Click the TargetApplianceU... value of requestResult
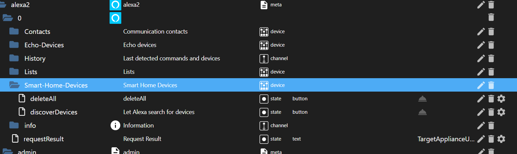This screenshot has height=154, width=517. [x=446, y=139]
